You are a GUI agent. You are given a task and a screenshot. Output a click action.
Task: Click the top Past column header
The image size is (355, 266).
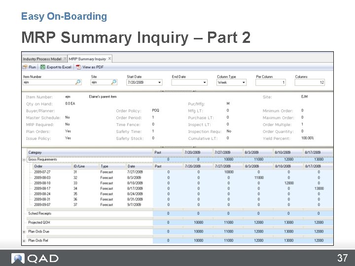pos(168,152)
